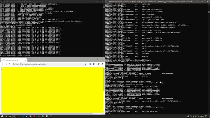Open the green circle extension in browser toolbar
The image size is (210, 118).
click(102, 64)
